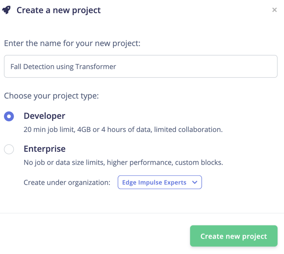This screenshot has height=254, width=284.
Task: Click the "No job or data size limits" description
Action: click(x=123, y=162)
